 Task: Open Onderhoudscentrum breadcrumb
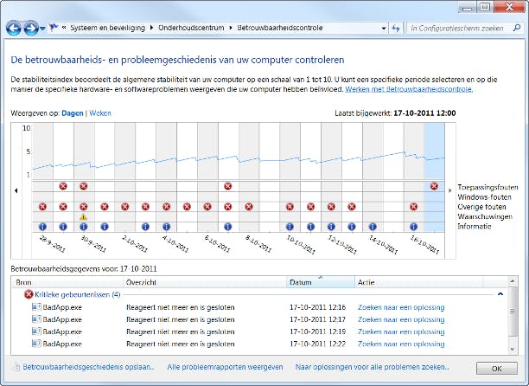tap(191, 28)
